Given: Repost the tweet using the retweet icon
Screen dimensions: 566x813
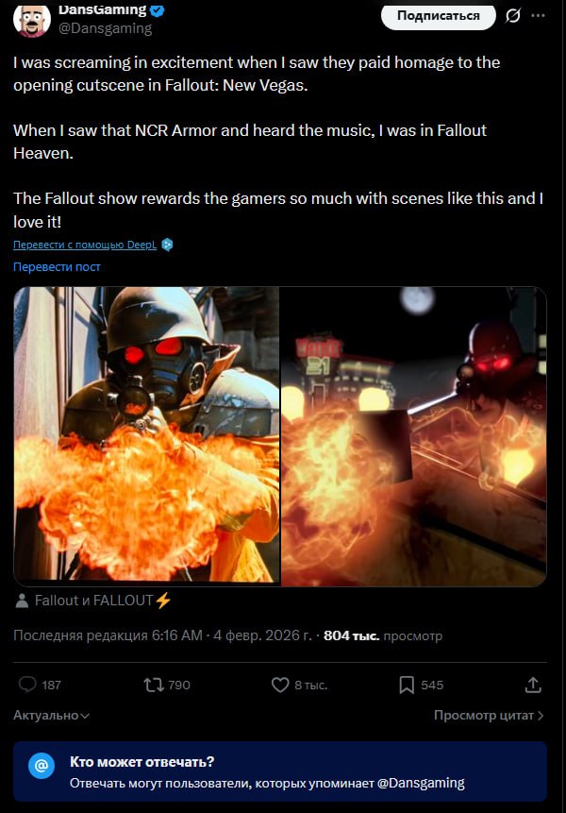Looking at the screenshot, I should pos(153,685).
